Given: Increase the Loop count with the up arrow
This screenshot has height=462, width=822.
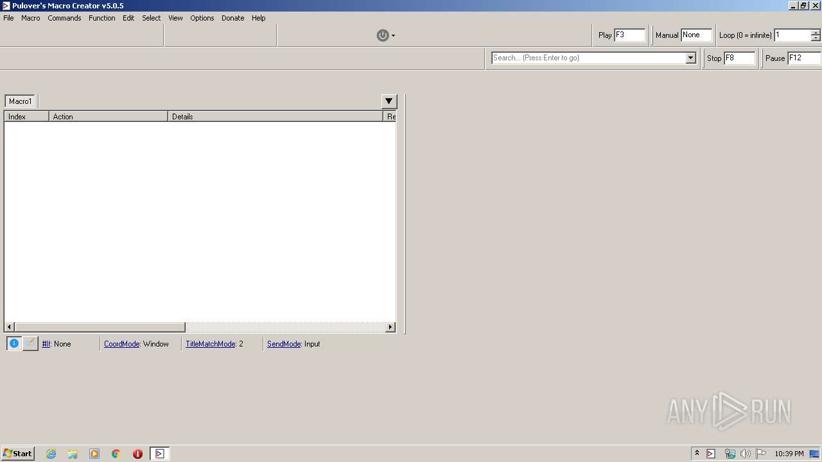Looking at the screenshot, I should (x=816, y=32).
